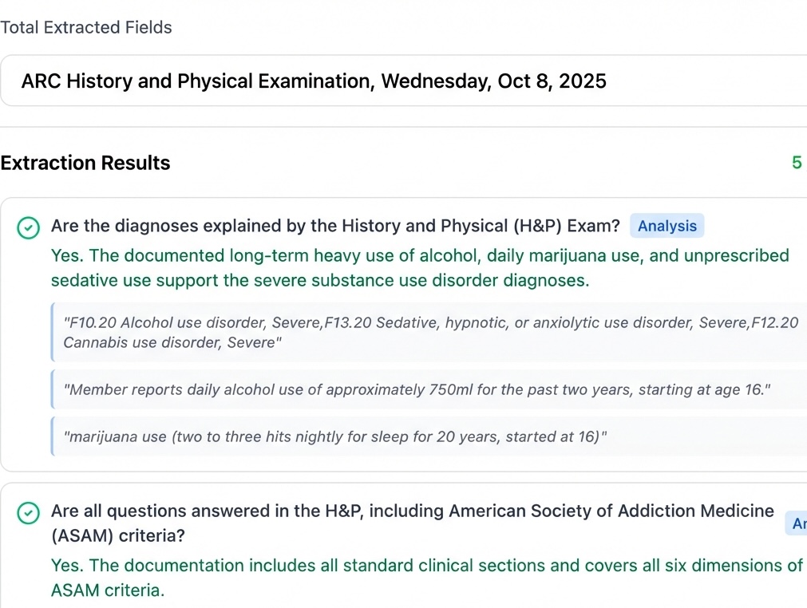Click the answer about long-term heavy alcohol use

(420, 256)
